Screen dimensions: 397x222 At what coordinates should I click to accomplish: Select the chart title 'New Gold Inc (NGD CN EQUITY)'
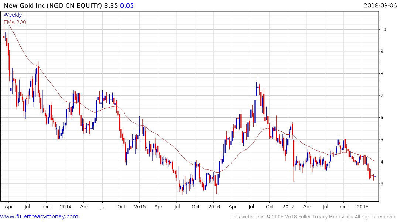click(53, 6)
